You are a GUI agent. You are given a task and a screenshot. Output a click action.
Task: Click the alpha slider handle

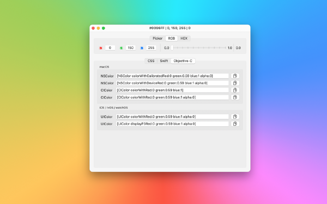(172, 48)
